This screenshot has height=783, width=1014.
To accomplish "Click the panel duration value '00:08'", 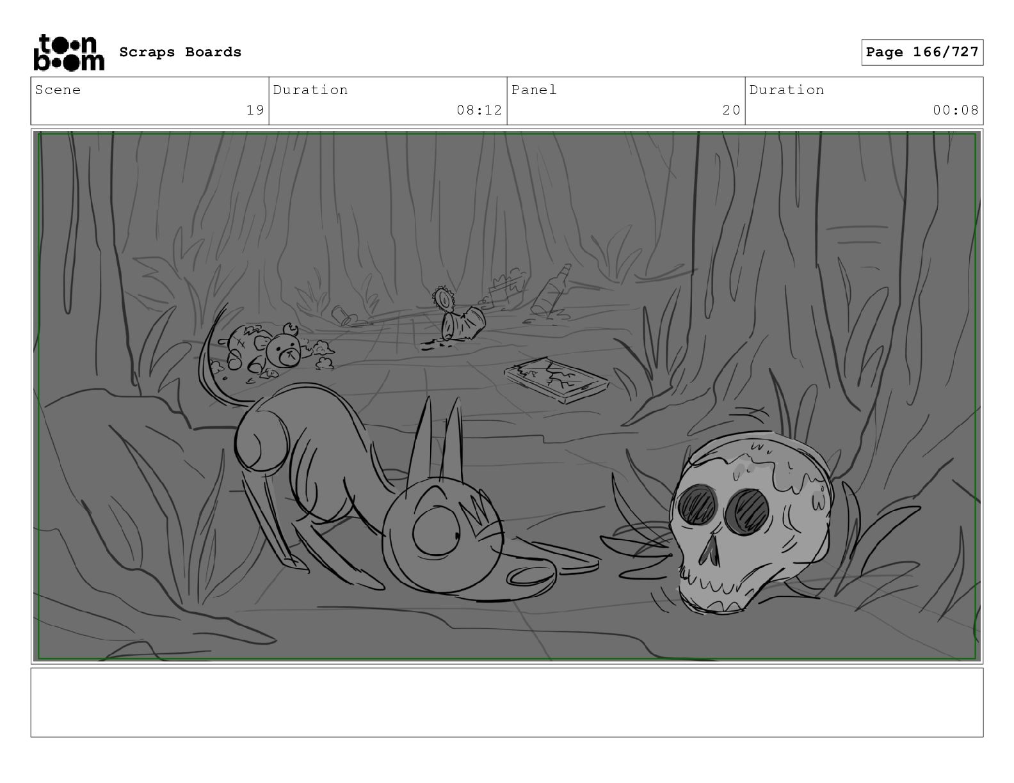I will pyautogui.click(x=956, y=110).
